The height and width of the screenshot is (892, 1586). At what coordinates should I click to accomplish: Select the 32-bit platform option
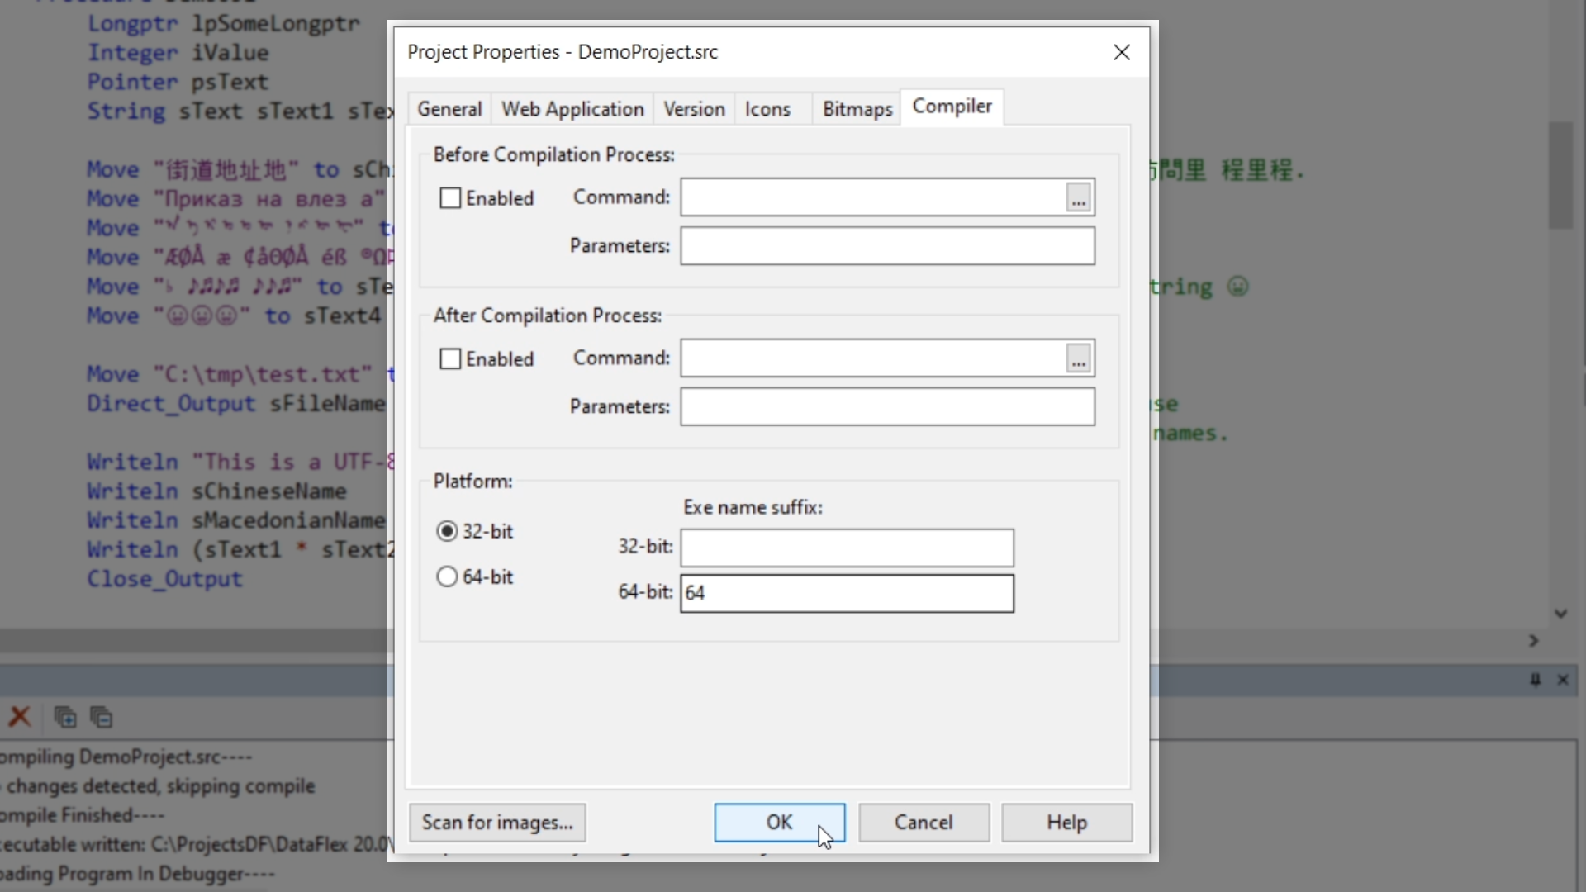click(447, 531)
